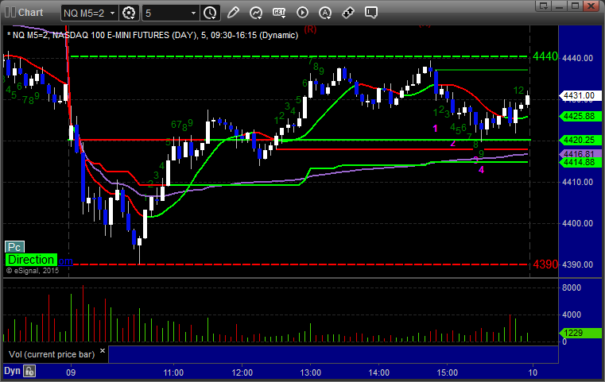The image size is (605, 382).
Task: Click the 15:00 time axis label
Action: click(447, 372)
